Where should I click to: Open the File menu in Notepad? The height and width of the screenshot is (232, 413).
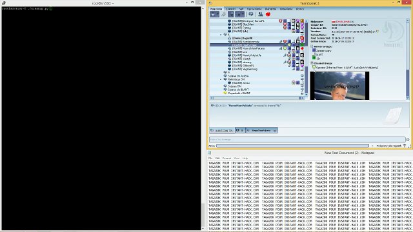tap(210, 159)
